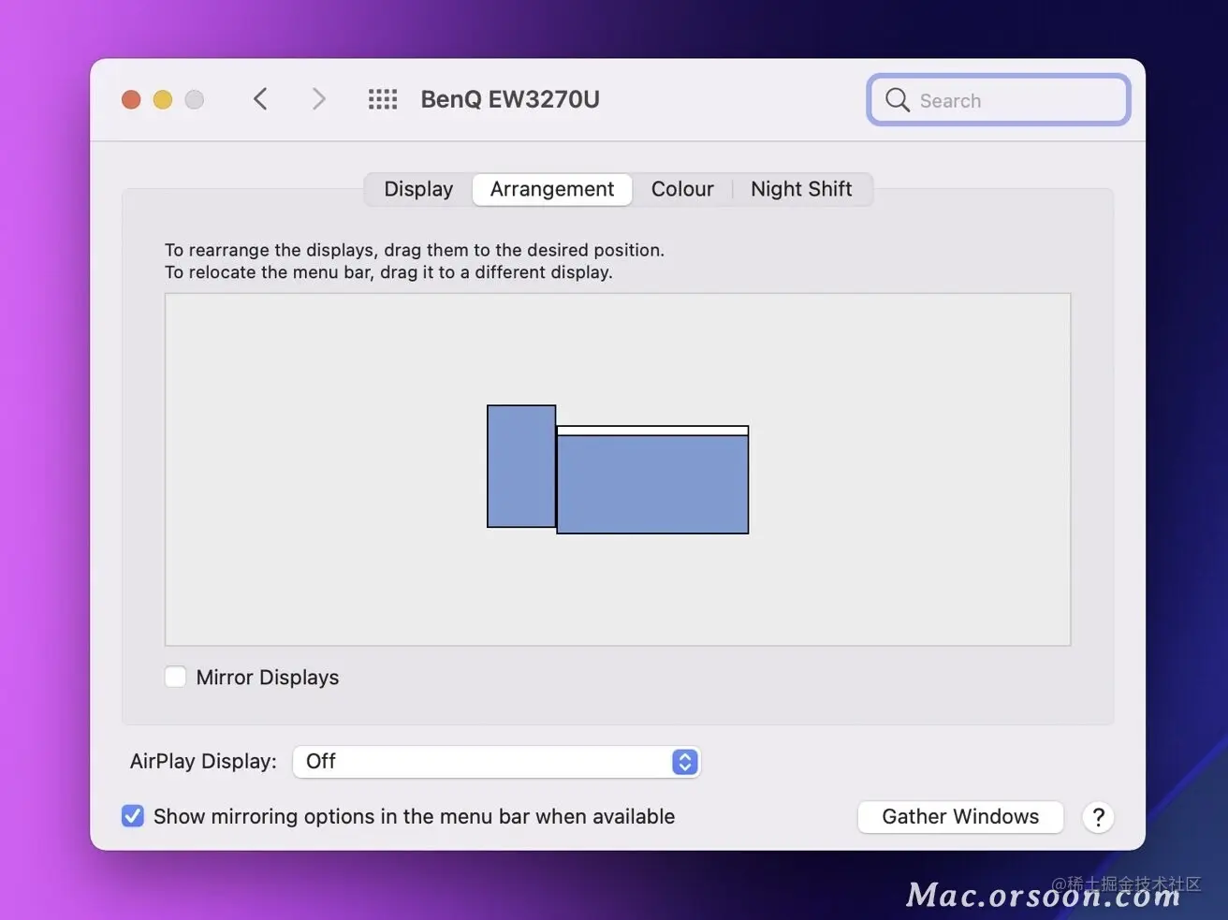
Task: Click the AirPlay Display label
Action: (x=203, y=762)
